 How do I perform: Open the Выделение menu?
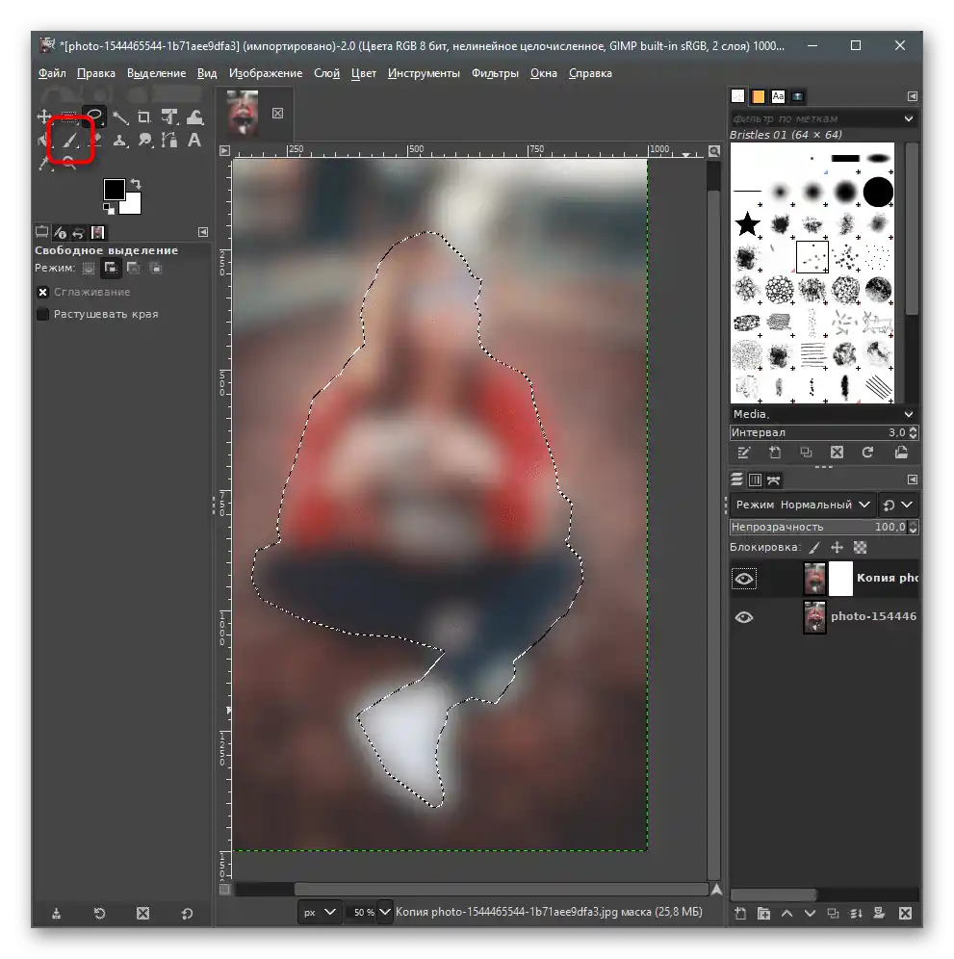click(x=156, y=73)
